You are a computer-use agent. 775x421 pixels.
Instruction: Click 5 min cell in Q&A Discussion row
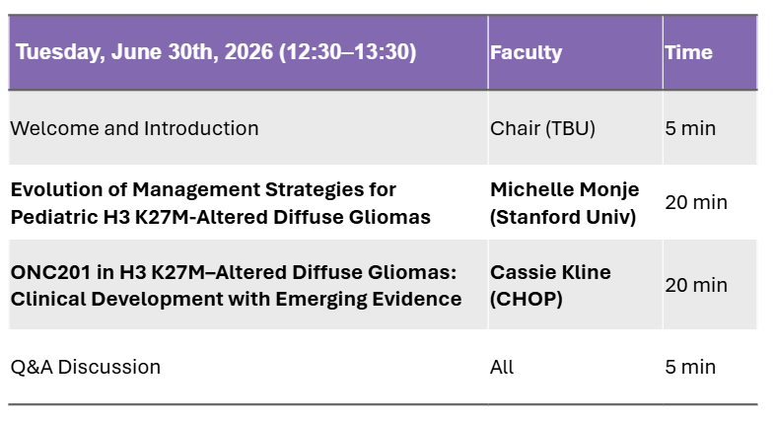pyautogui.click(x=690, y=367)
